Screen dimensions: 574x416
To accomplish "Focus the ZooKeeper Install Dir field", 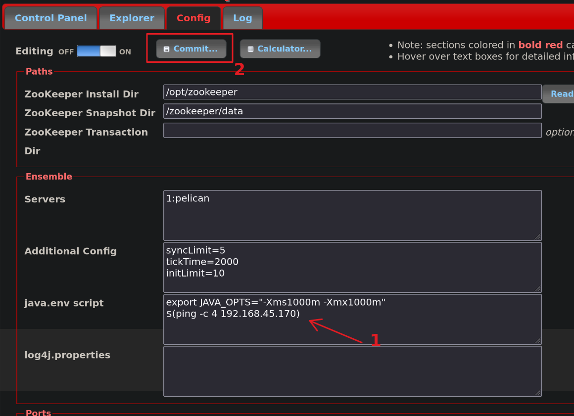I will coord(352,92).
